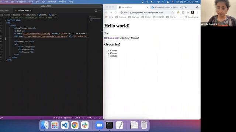Click the Groceries! heading in browser

(x=112, y=44)
